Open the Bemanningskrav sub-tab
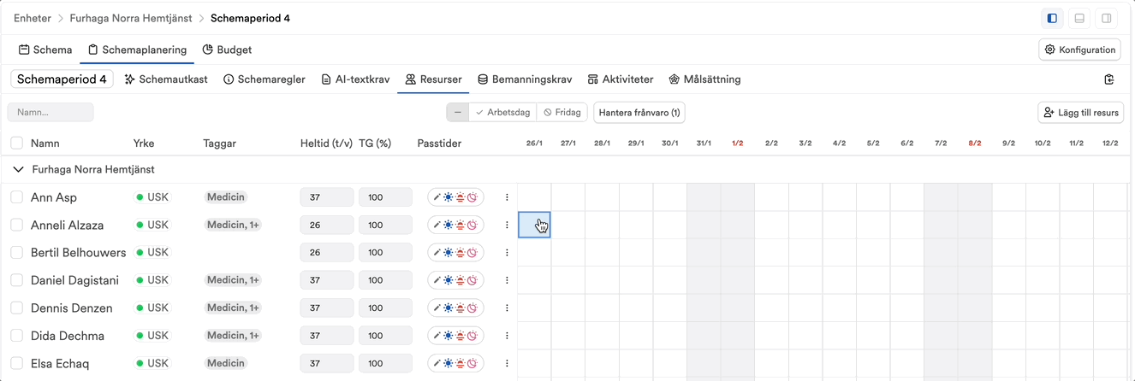Image resolution: width=1135 pixels, height=381 pixels. [525, 79]
